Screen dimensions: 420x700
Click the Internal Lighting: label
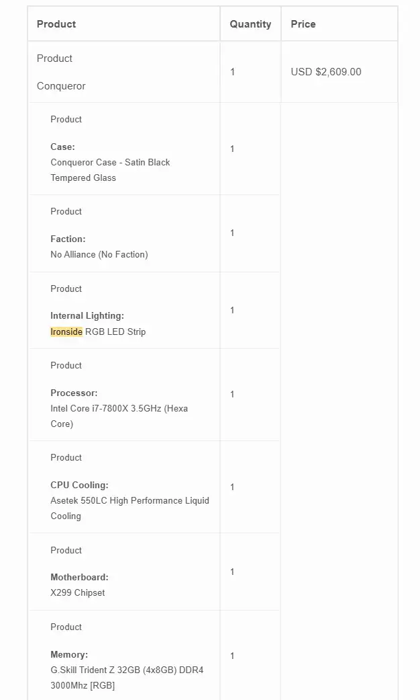point(87,315)
